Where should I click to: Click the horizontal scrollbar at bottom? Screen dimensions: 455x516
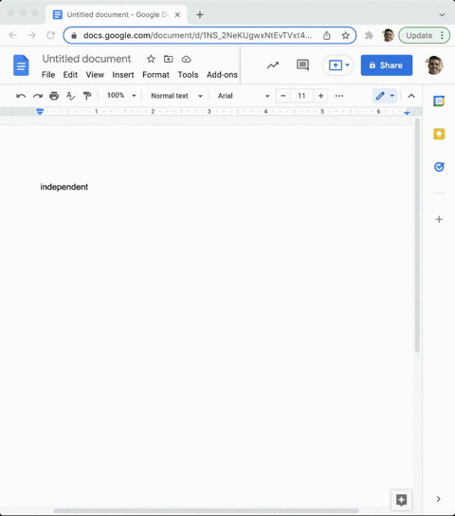click(x=207, y=510)
